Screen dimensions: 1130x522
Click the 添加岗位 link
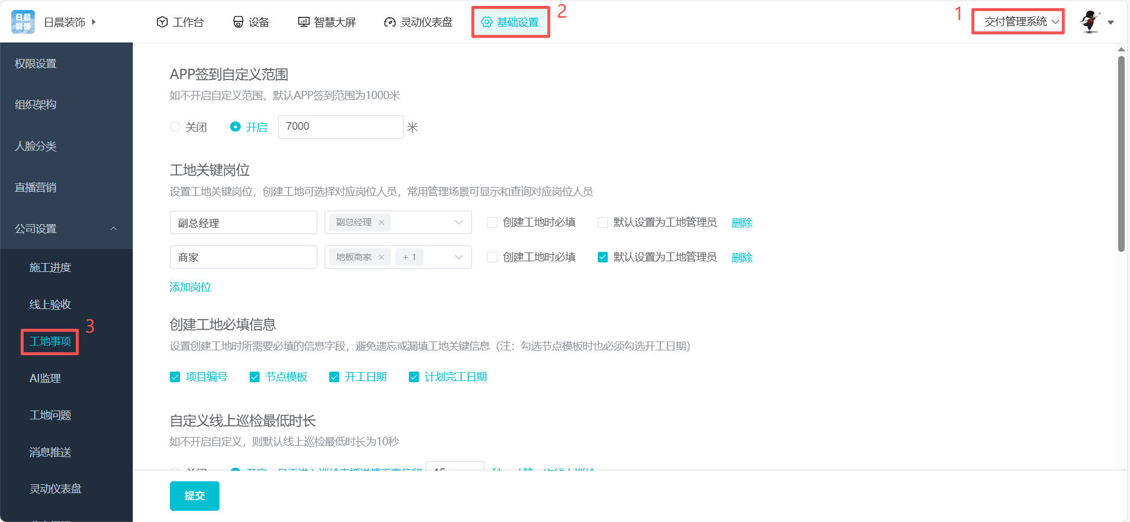point(190,287)
